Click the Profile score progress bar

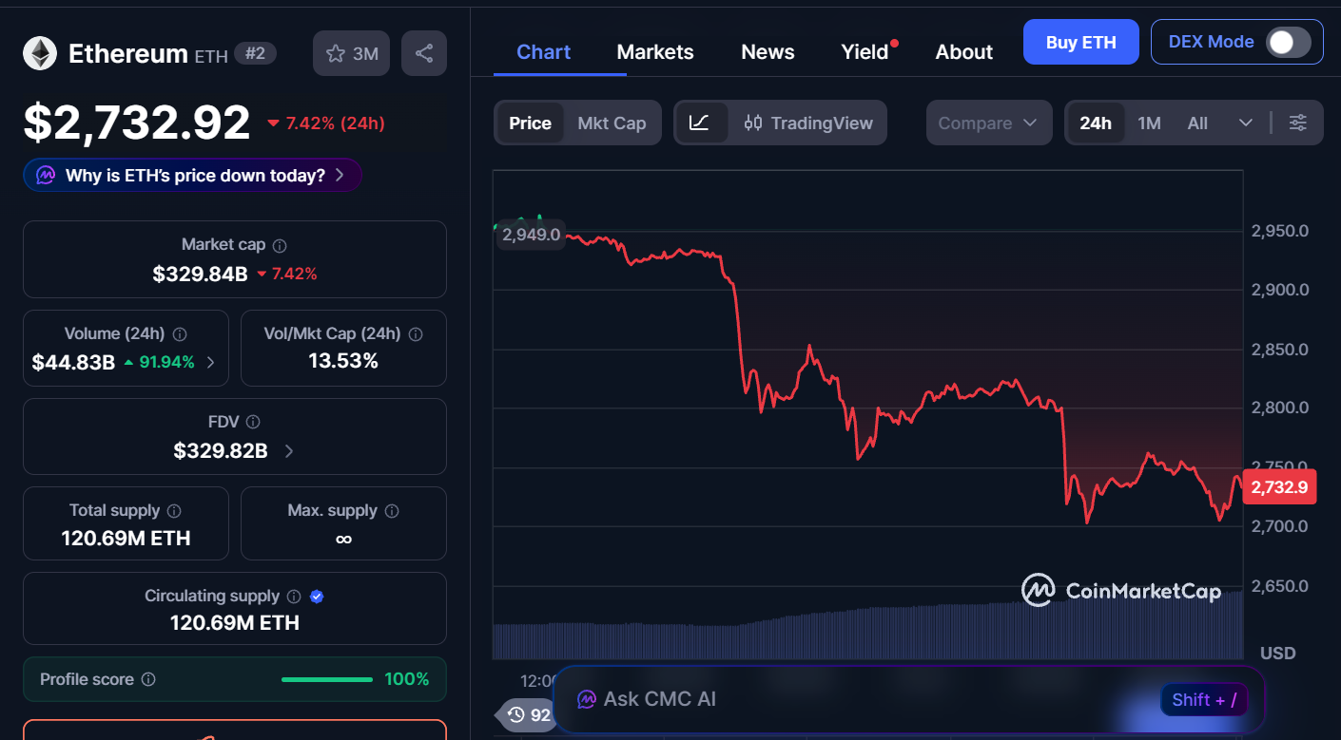326,679
